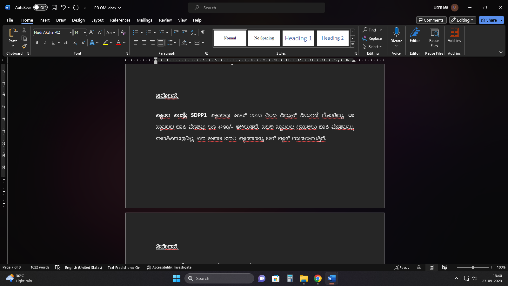This screenshot has width=508, height=286.
Task: Adjust the zoom slider in status bar
Action: pos(473,267)
